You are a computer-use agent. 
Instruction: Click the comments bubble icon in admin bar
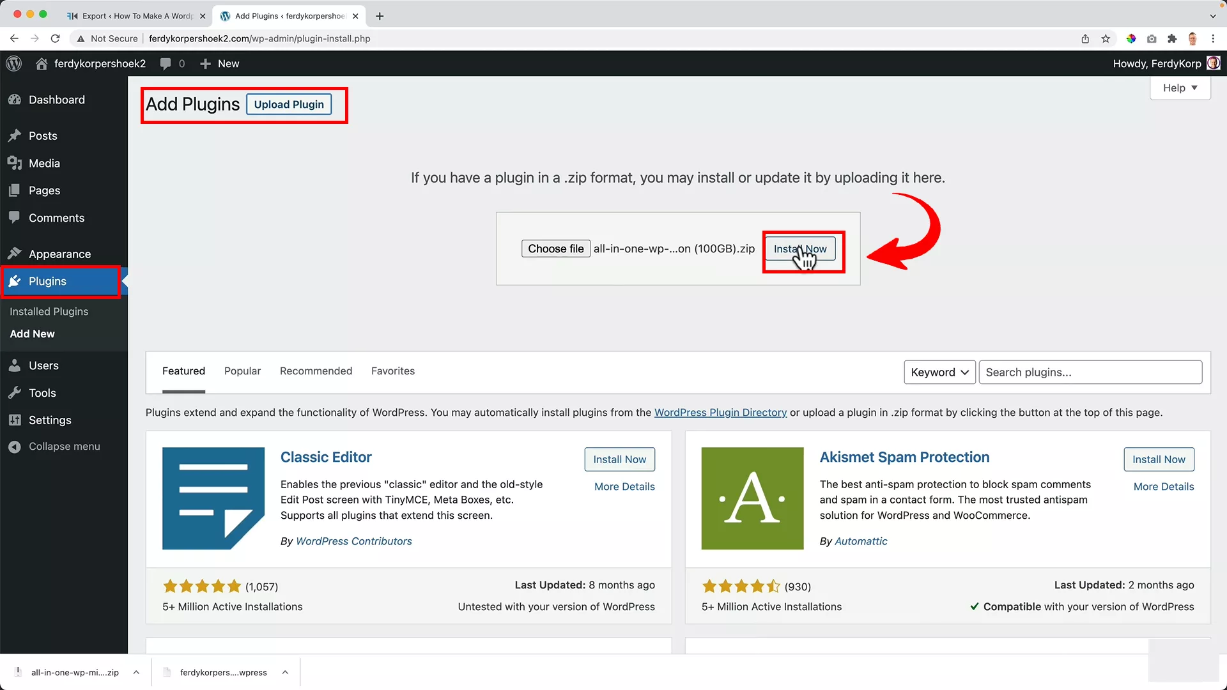166,63
